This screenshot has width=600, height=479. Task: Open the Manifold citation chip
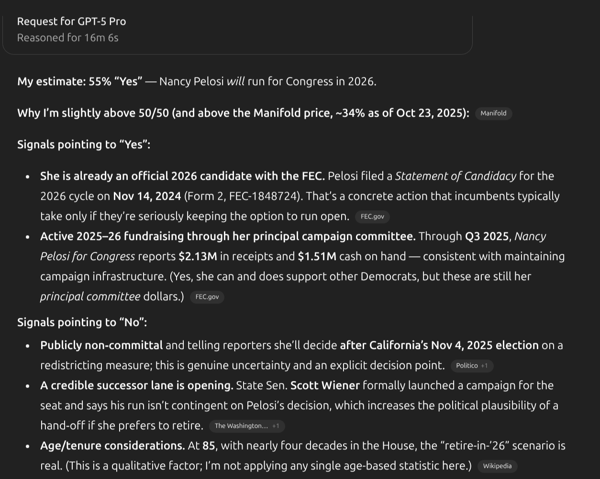click(493, 113)
